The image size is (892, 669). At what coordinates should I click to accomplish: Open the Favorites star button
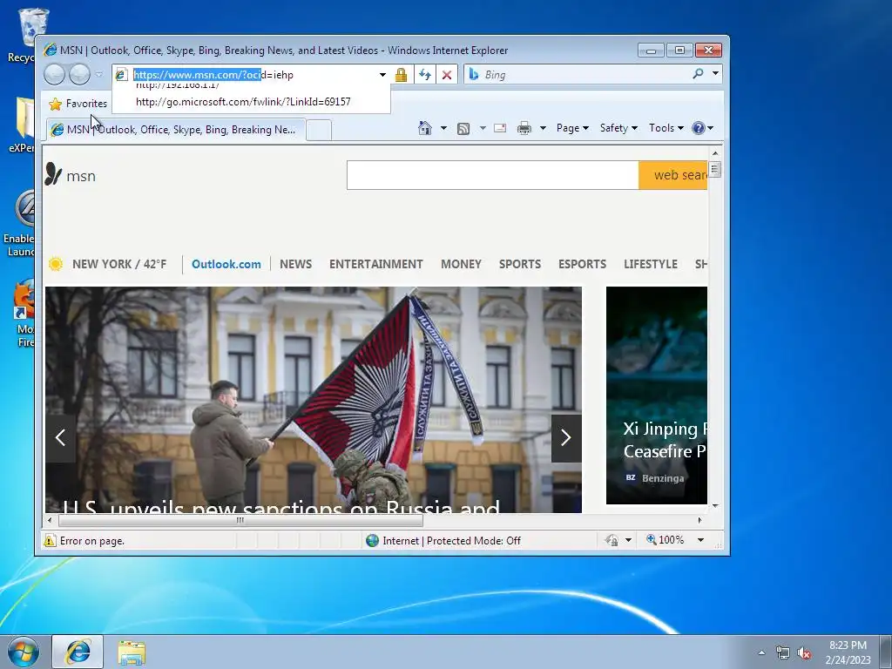click(x=78, y=104)
